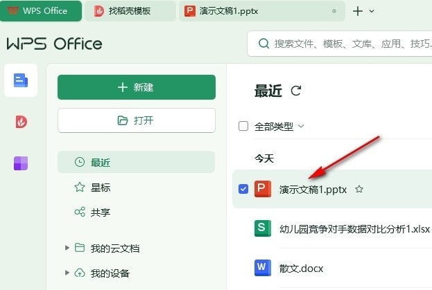Tick the select-all checkbox beside 全部类型
Image resolution: width=432 pixels, height=290 pixels.
[x=243, y=126]
